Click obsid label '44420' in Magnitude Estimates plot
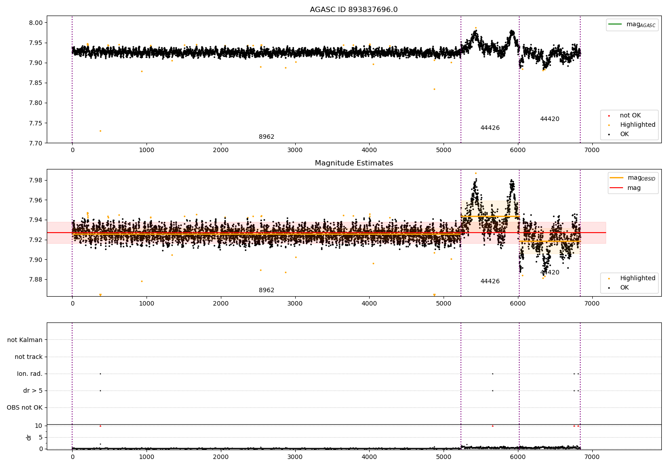 tap(550, 273)
